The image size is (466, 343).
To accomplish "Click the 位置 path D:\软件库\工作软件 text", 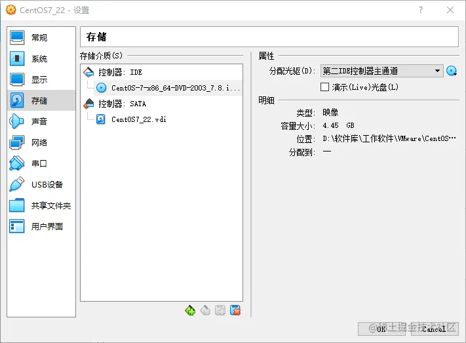I will (389, 138).
